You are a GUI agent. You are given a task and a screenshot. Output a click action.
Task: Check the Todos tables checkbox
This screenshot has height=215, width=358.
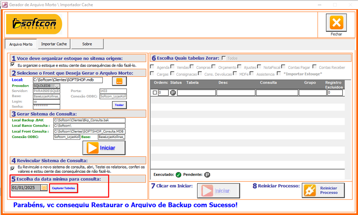223,58
